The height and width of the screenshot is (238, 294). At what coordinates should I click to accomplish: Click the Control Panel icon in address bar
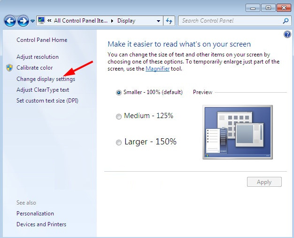pos(41,21)
